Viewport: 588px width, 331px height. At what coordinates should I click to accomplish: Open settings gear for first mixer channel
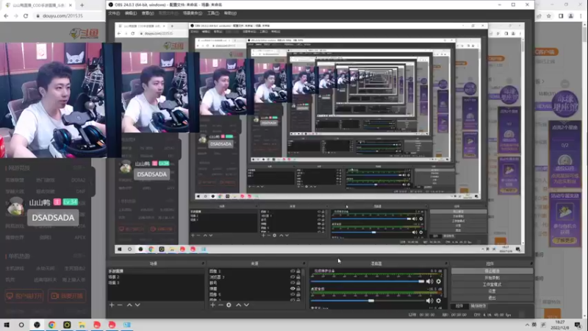(438, 282)
